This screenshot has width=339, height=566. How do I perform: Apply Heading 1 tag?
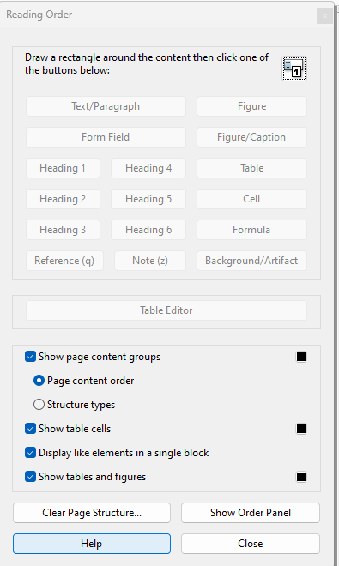tap(63, 168)
